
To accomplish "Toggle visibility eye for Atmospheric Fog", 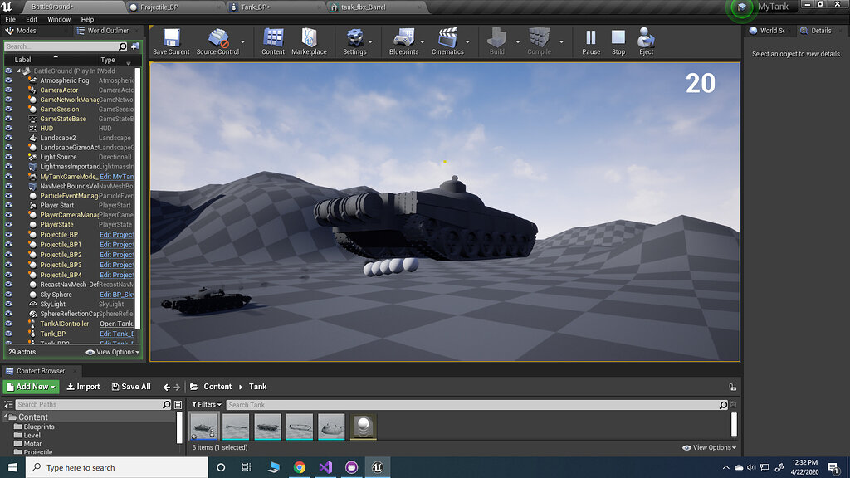I will pyautogui.click(x=9, y=80).
